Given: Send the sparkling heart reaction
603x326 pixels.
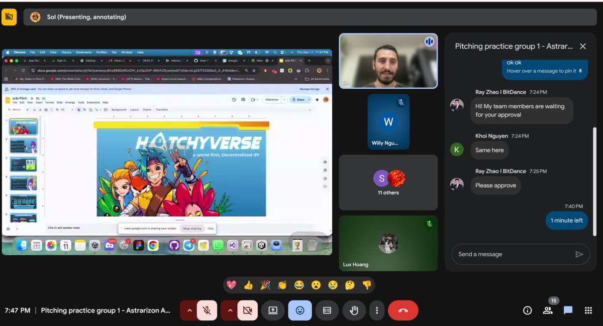Looking at the screenshot, I should (231, 285).
